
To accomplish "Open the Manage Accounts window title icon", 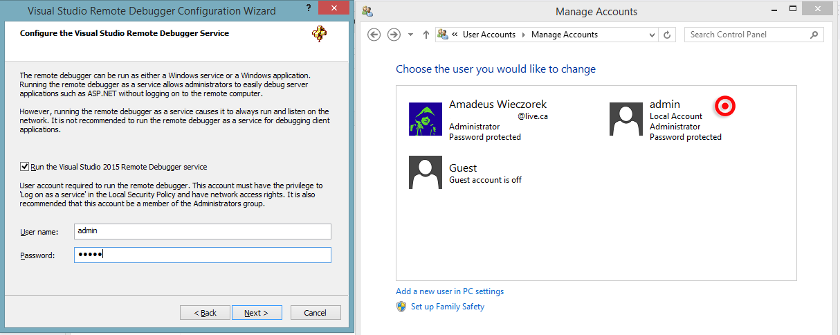I will [367, 11].
